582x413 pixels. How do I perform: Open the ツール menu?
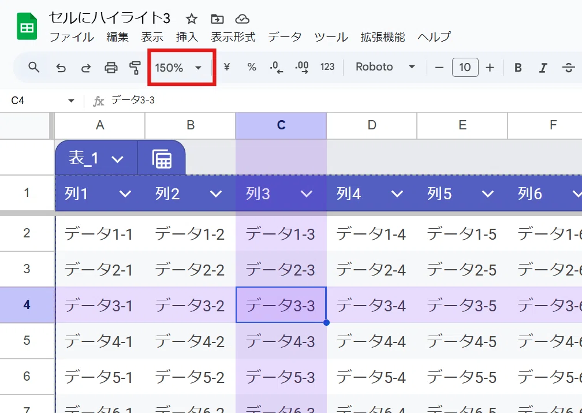coord(331,37)
